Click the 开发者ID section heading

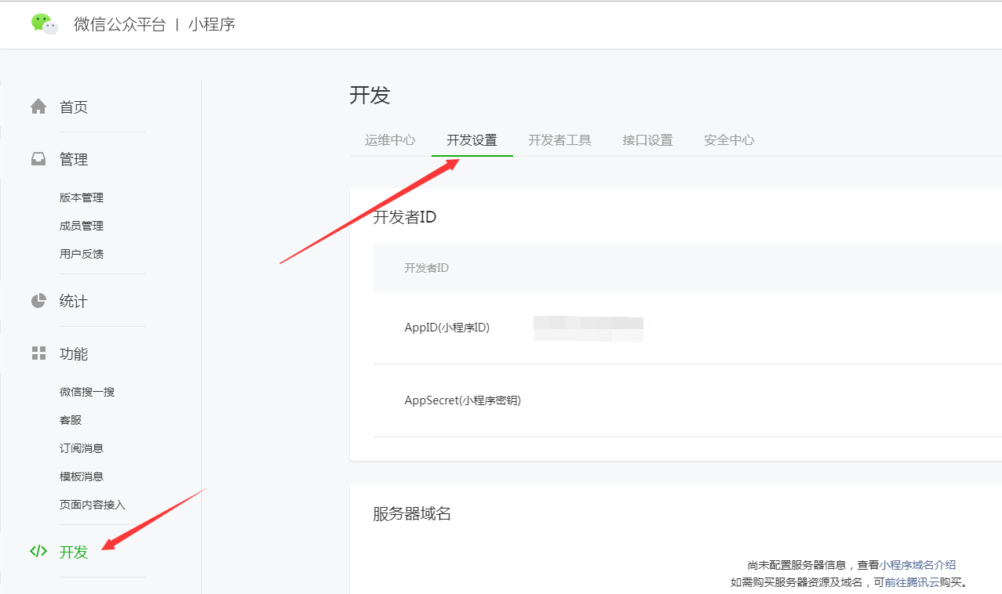[404, 218]
